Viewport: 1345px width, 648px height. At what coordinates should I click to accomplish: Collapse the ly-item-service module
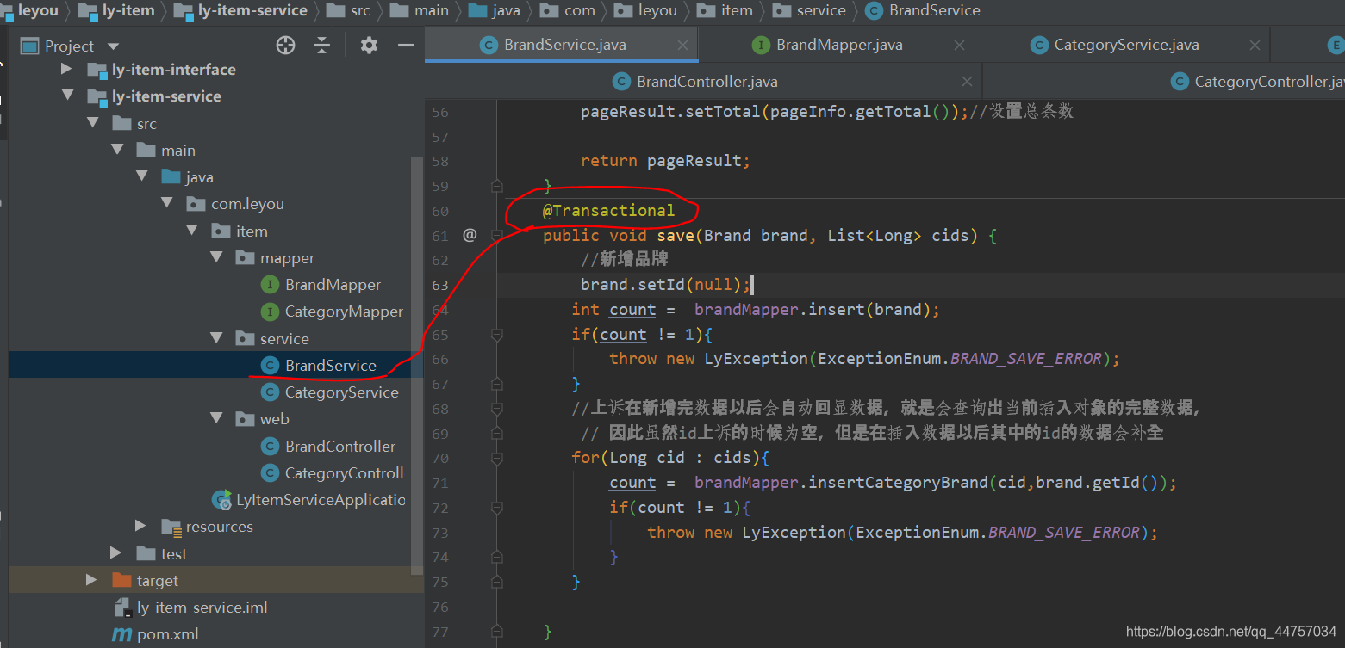66,96
